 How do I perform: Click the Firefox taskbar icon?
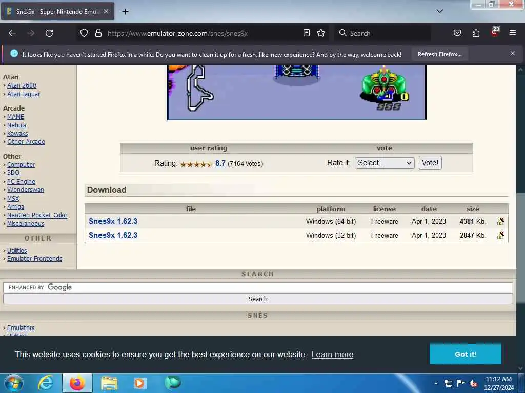pos(77,383)
